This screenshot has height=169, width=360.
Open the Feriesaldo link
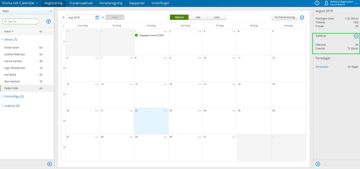pos(322,67)
